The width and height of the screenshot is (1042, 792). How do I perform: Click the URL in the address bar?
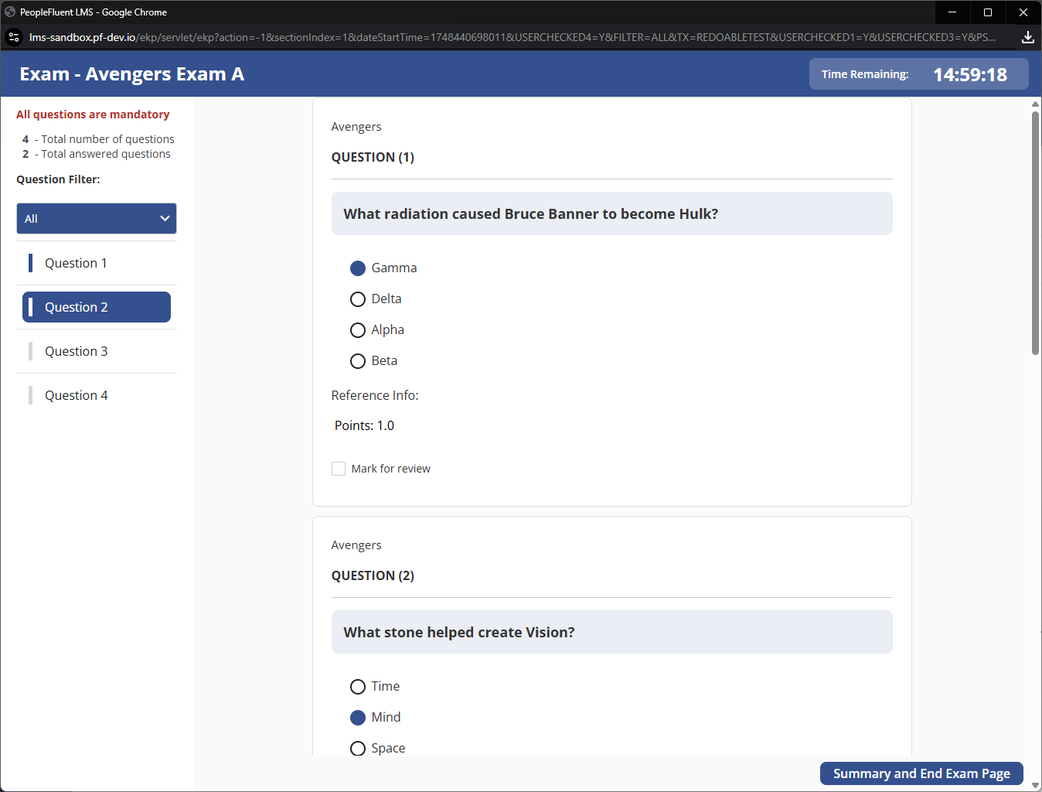[x=512, y=37]
